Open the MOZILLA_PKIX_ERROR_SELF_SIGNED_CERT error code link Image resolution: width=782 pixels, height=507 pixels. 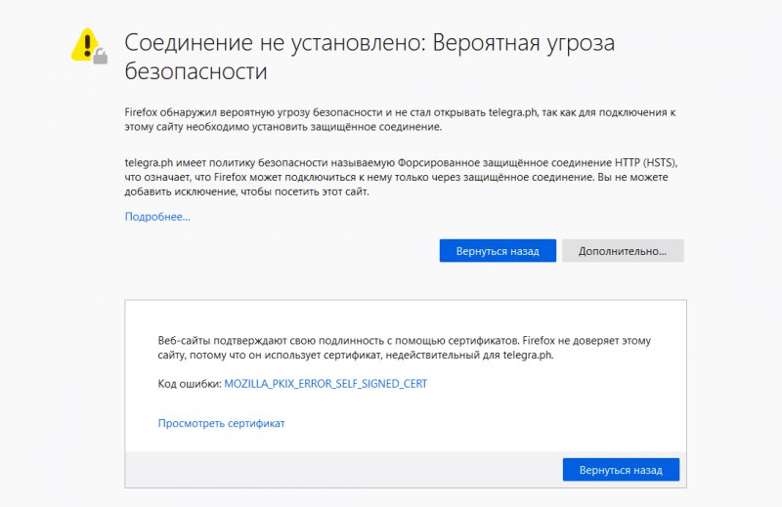pos(326,384)
